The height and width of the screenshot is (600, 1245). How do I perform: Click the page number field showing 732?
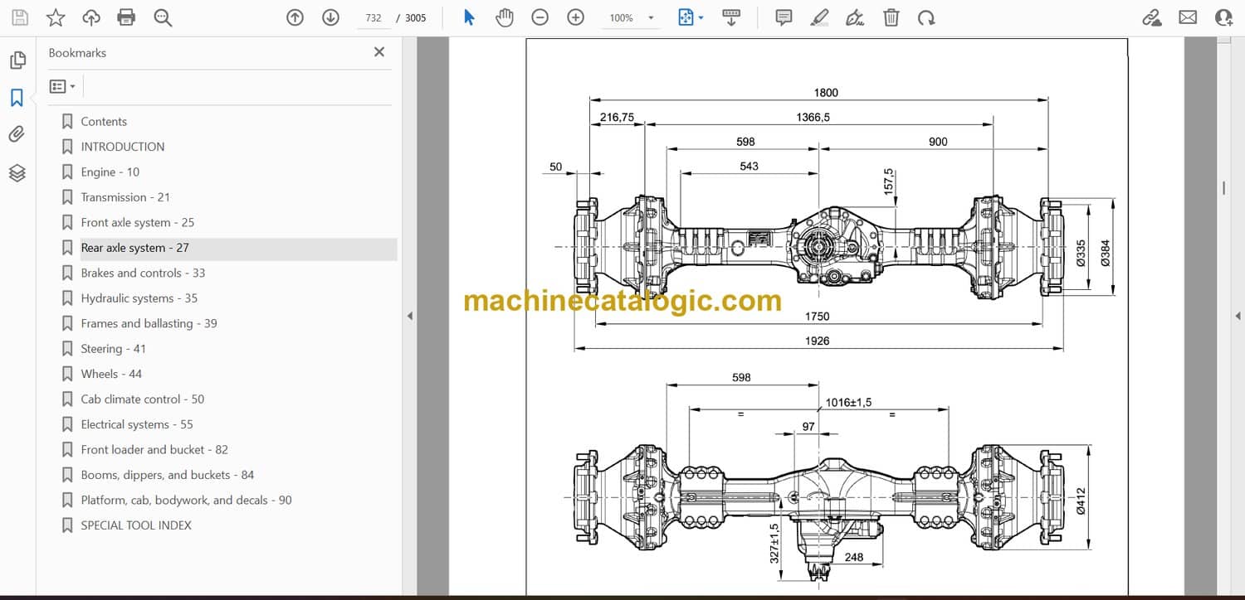[x=373, y=17]
